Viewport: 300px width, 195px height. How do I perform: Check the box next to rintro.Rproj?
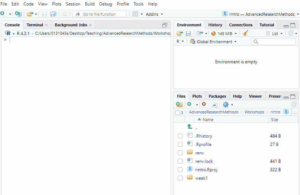click(180, 169)
